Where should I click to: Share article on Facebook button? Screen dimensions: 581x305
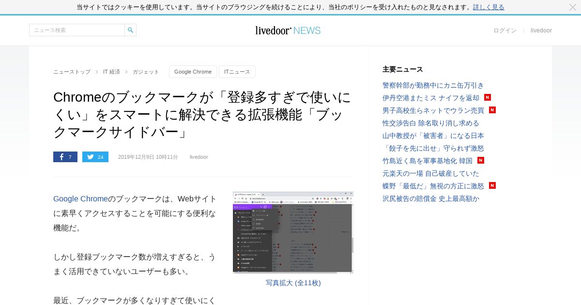pyautogui.click(x=65, y=157)
